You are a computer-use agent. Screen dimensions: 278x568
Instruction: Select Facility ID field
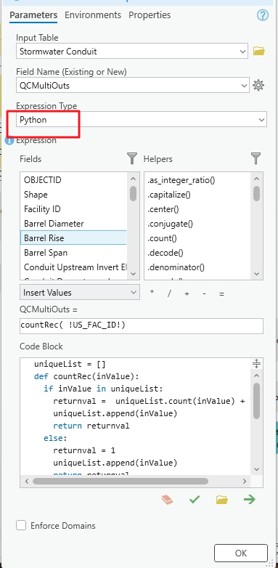[74, 209]
